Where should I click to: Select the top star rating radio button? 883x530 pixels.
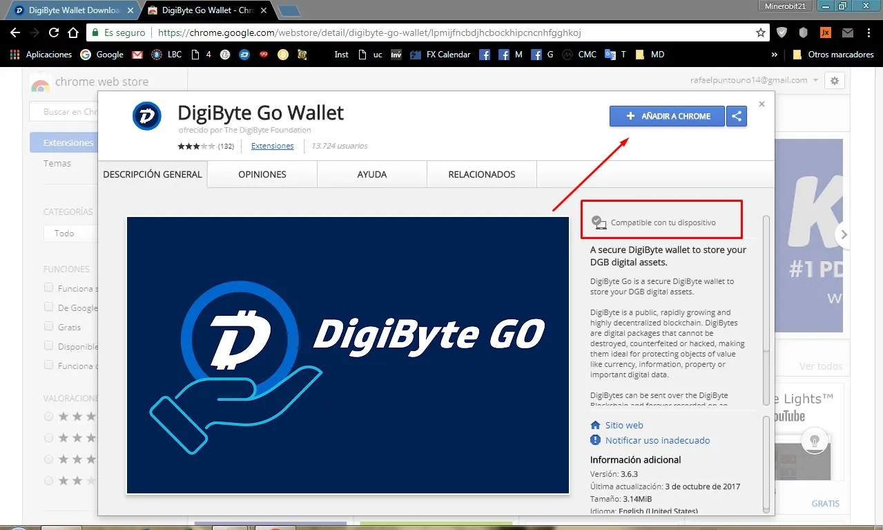[48, 417]
